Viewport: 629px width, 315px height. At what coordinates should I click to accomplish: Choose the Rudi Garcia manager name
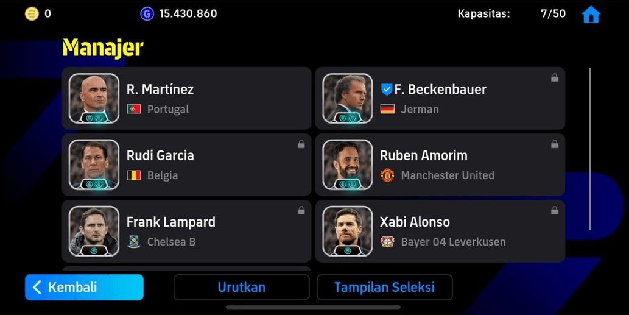(x=160, y=155)
